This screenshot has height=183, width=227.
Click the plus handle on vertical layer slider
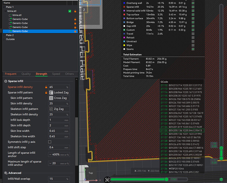tap(221, 148)
